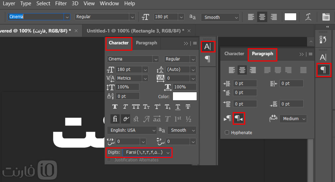
Task: Toggle Faux Bold style
Action: tap(115, 107)
